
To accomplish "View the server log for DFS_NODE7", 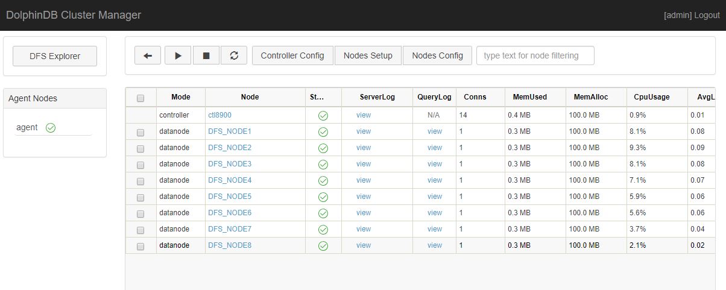I will (364, 229).
